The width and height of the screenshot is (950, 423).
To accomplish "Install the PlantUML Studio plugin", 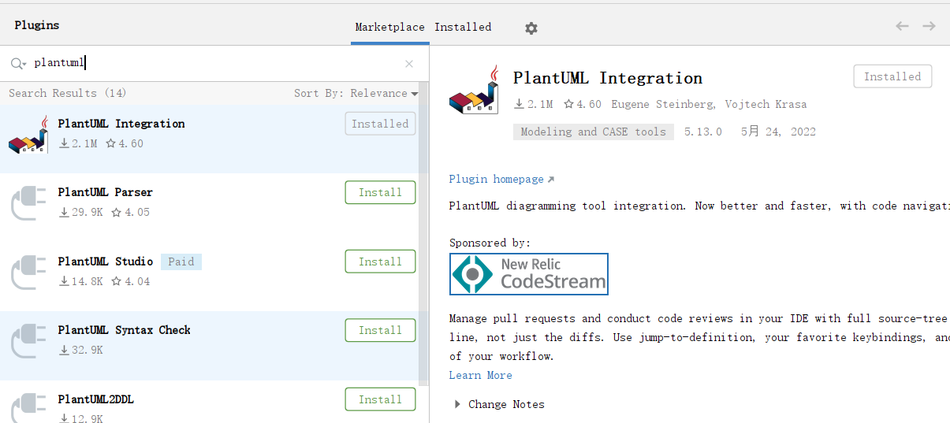I will click(x=380, y=262).
